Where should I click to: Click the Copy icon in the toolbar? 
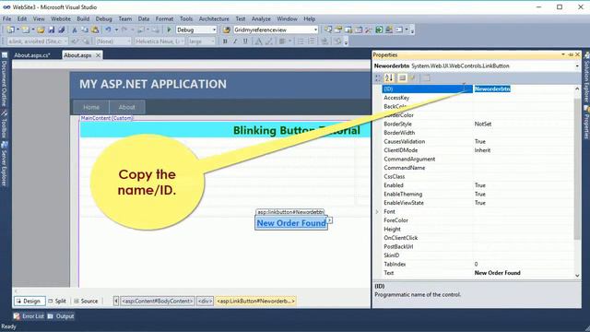85,30
